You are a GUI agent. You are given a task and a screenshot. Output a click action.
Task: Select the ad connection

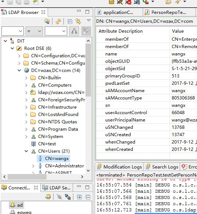(17, 205)
